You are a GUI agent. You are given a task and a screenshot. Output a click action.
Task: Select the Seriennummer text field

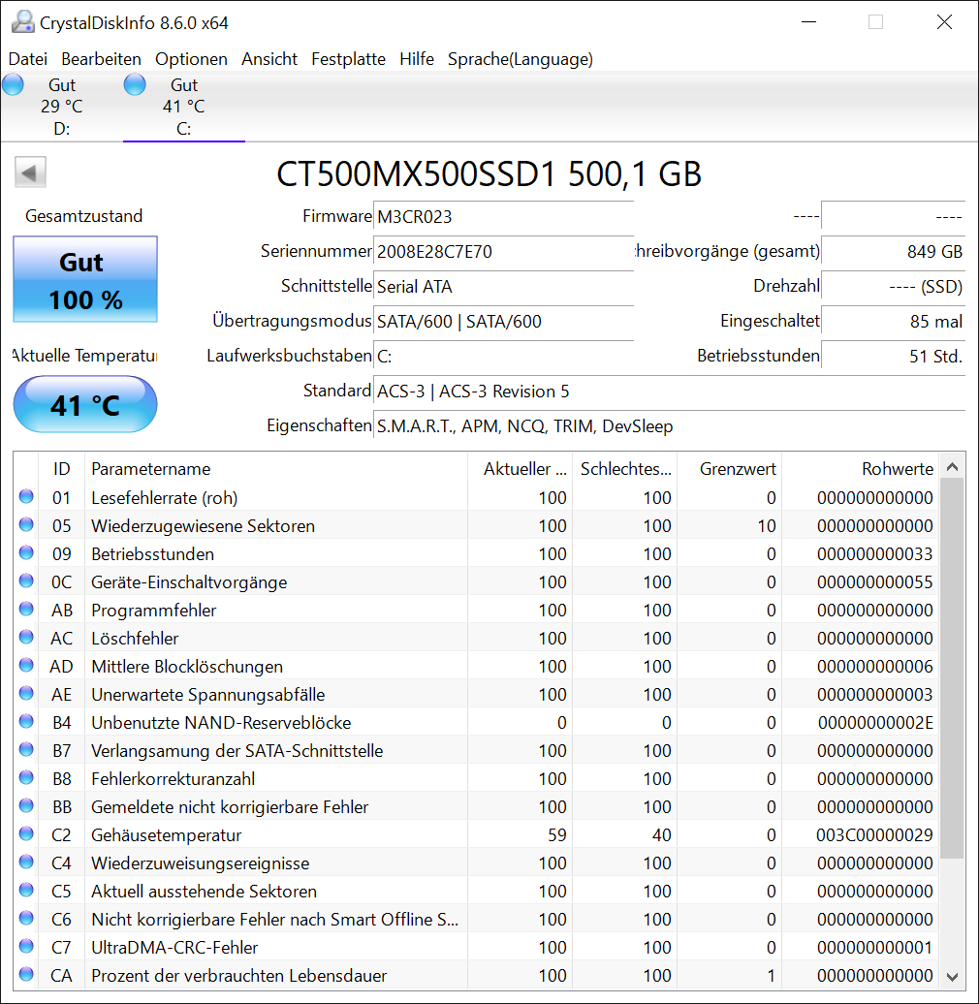[x=503, y=252]
